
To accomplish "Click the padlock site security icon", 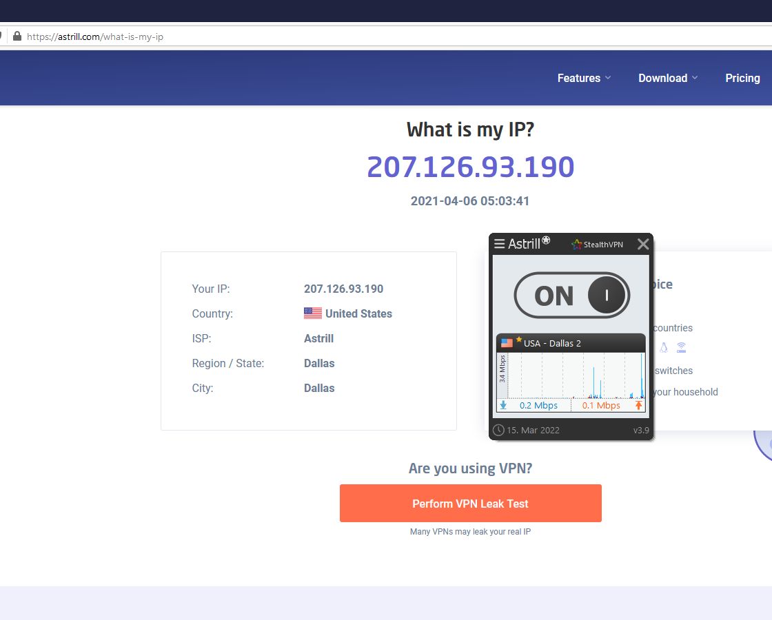I will (17, 37).
